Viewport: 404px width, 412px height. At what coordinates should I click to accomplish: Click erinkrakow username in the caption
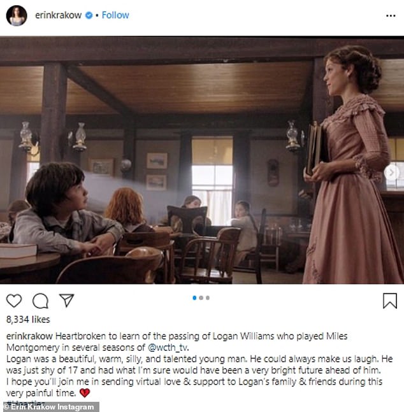pos(29,336)
